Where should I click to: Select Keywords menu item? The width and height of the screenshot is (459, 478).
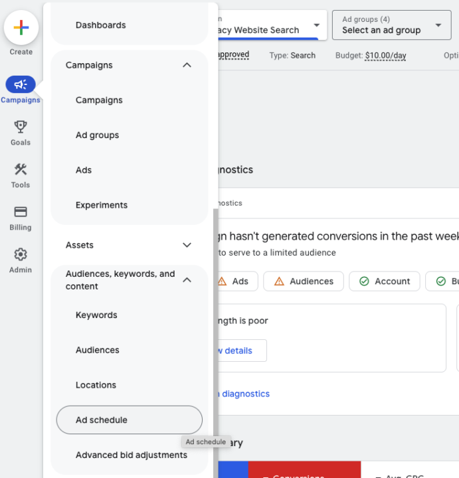(x=96, y=315)
